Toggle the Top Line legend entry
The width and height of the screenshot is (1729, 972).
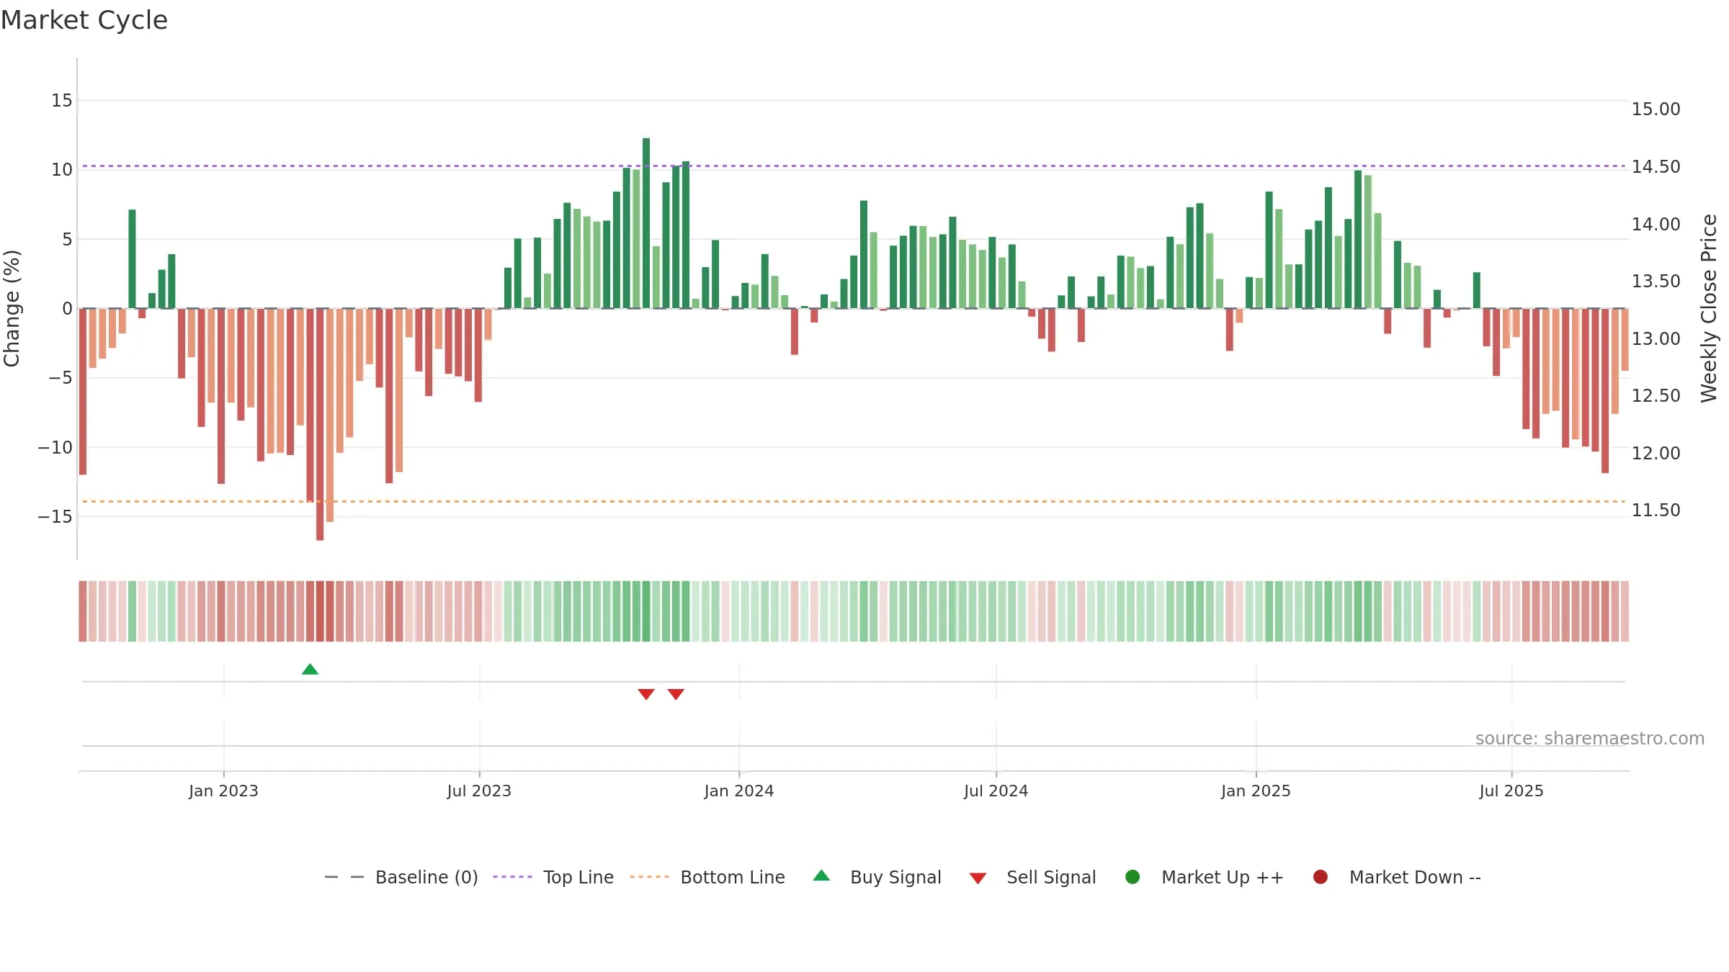[553, 877]
